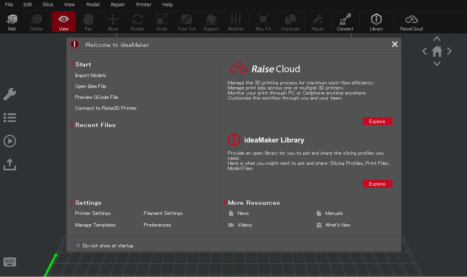Click the right arrow beside home icon
467x277 pixels.
449,51
